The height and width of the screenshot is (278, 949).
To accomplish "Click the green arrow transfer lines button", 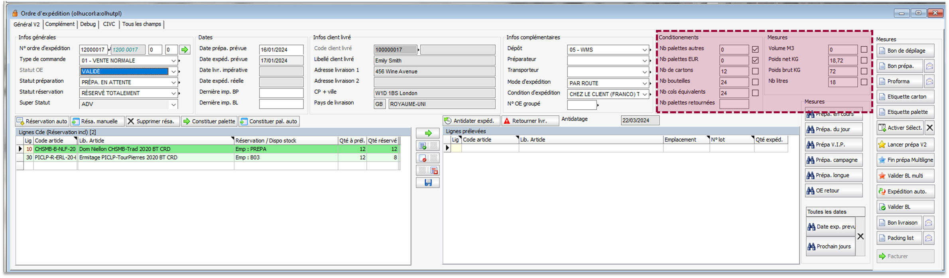I will click(x=428, y=133).
